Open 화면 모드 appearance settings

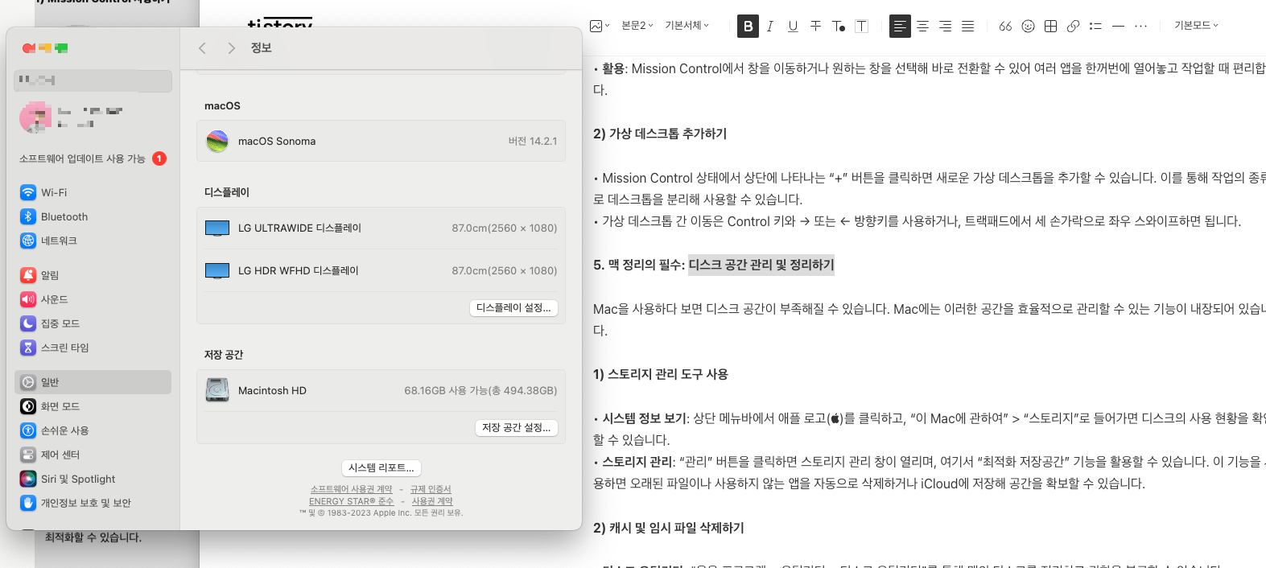click(93, 406)
